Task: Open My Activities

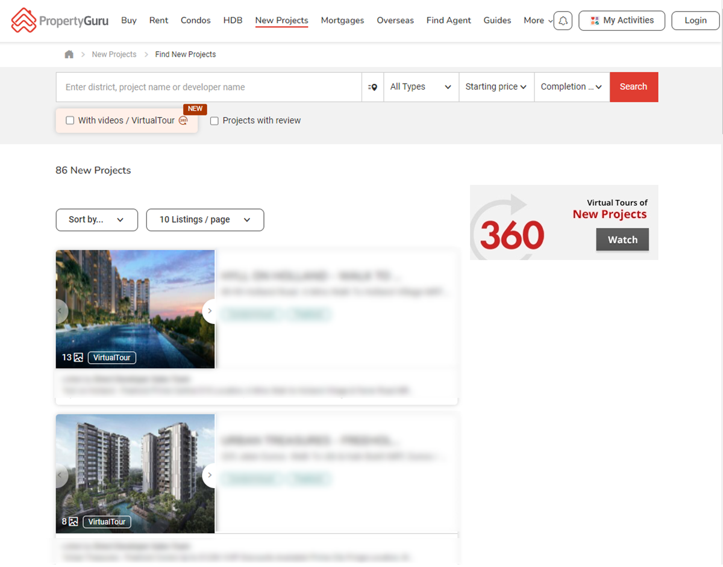Action: pyautogui.click(x=622, y=20)
